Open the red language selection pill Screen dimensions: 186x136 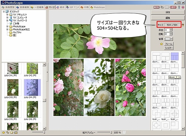pyautogui.click(x=173, y=7)
